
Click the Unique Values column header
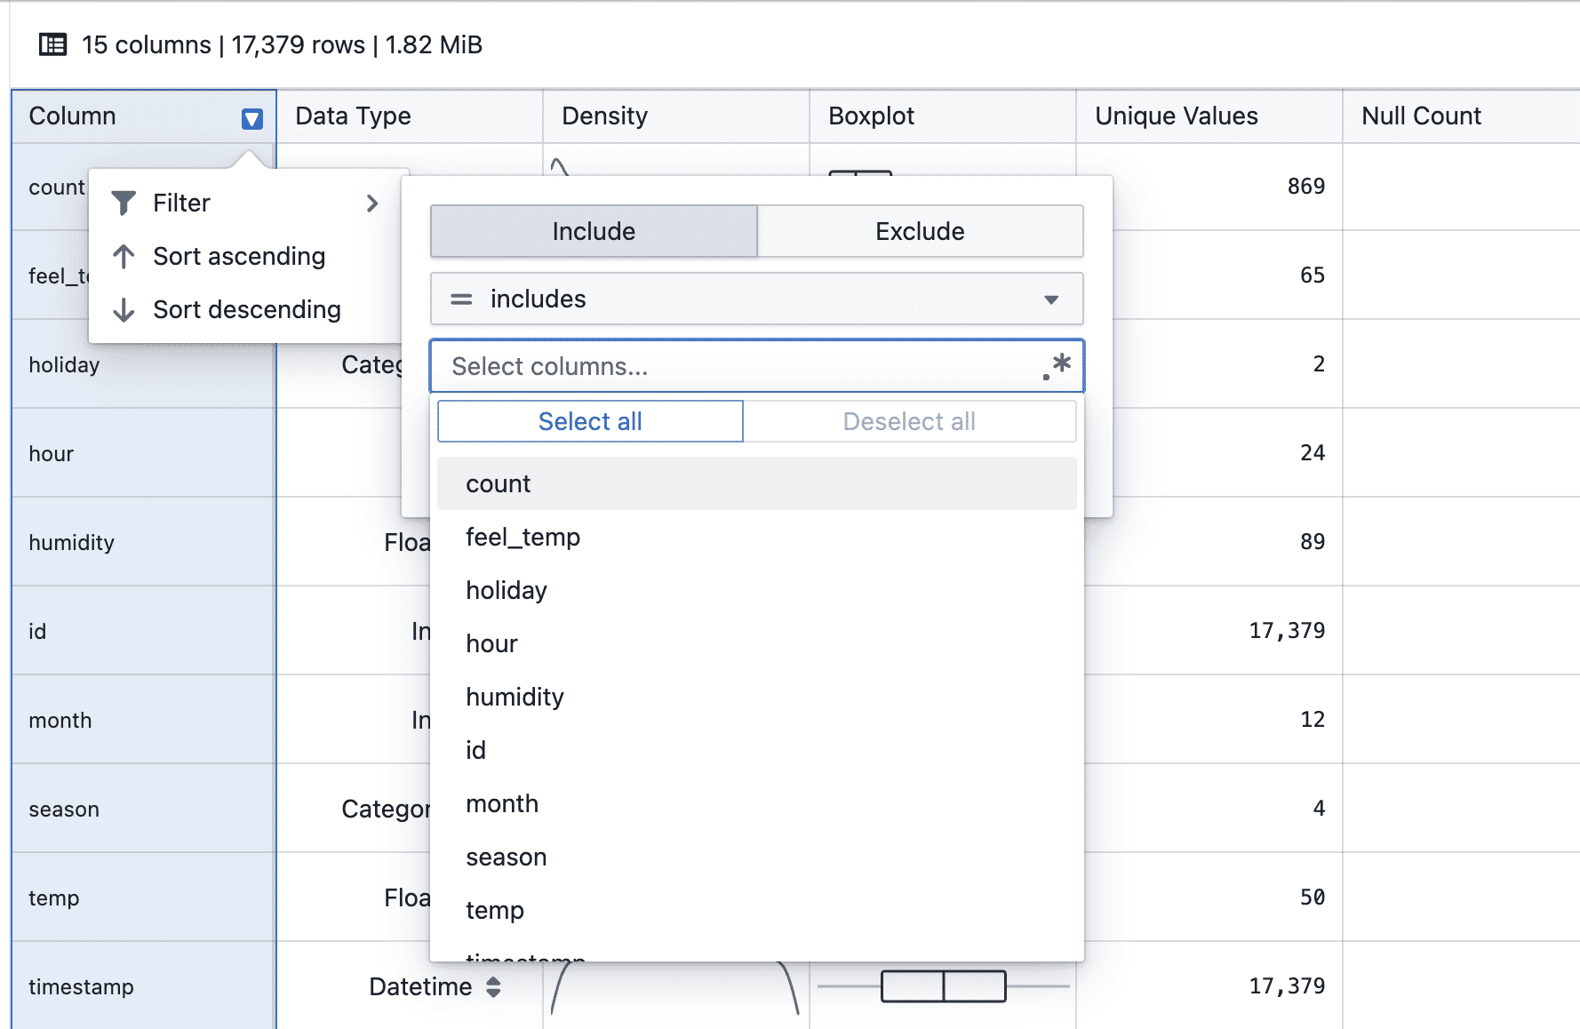click(x=1176, y=116)
